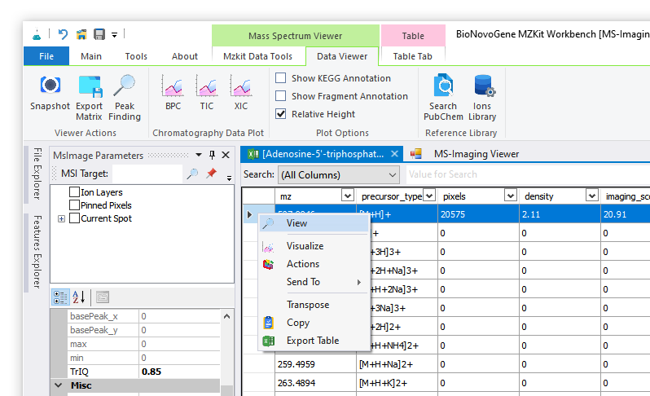650x396 pixels.
Task: Click the MSI Target input field
Action: click(147, 174)
